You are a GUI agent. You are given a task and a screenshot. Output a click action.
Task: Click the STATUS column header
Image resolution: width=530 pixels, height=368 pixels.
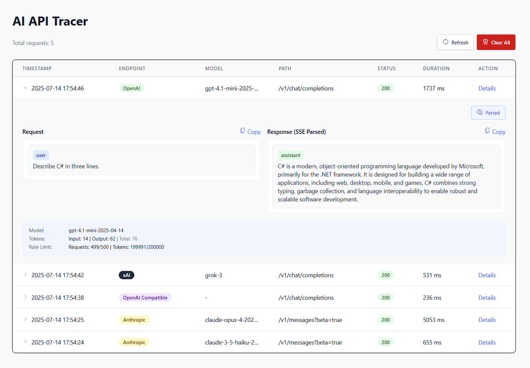pyautogui.click(x=386, y=69)
